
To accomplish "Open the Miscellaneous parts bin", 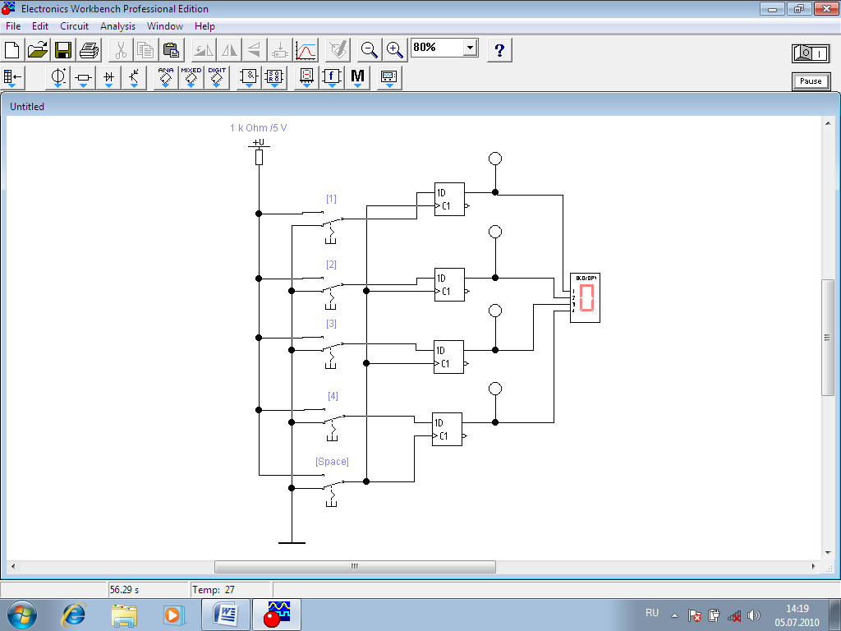I will click(x=358, y=78).
